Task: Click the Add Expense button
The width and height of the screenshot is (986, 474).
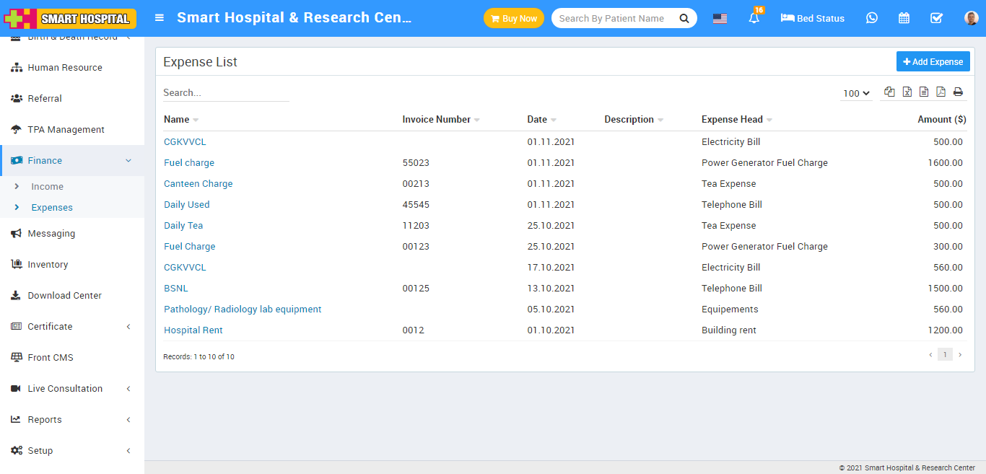Action: pos(933,62)
